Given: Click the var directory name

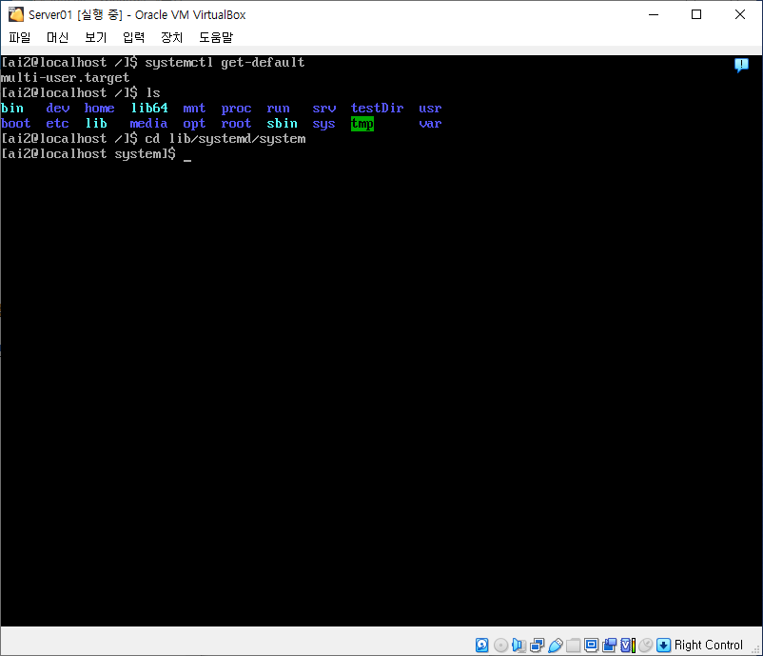Looking at the screenshot, I should (430, 123).
